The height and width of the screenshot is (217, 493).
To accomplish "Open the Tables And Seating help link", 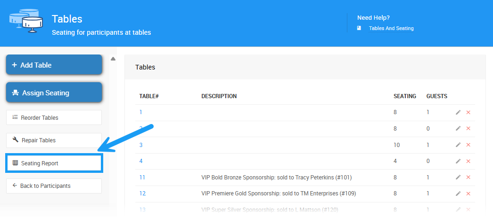I will (391, 28).
